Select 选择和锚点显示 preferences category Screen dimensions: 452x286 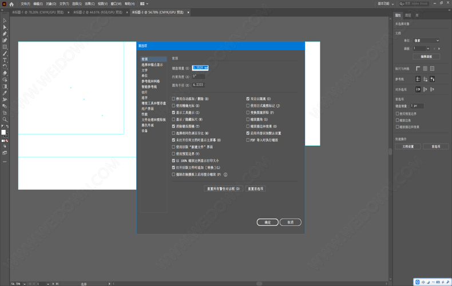(152, 65)
